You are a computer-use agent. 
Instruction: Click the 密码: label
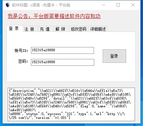(23, 62)
